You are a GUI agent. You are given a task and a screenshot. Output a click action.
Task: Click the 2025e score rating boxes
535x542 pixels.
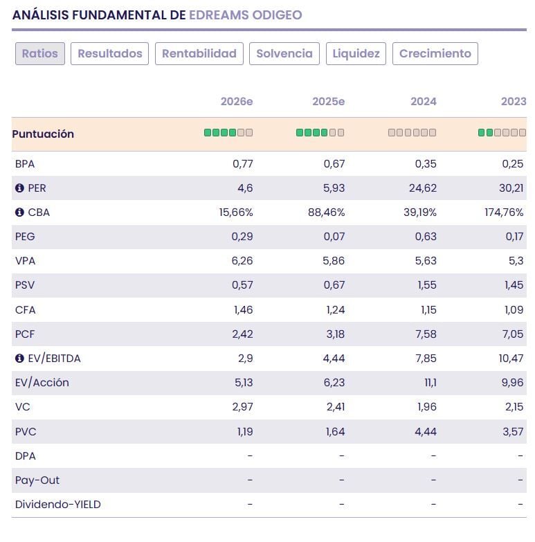(x=320, y=133)
